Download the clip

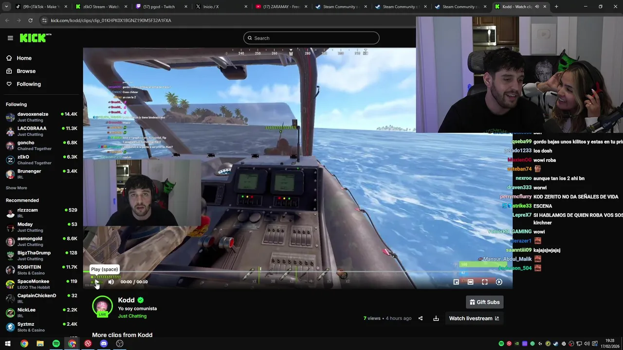436,318
